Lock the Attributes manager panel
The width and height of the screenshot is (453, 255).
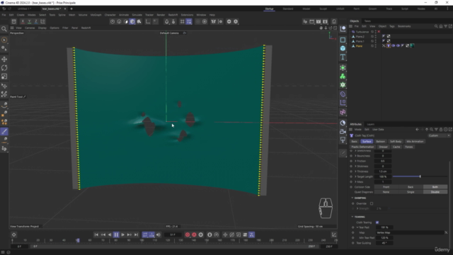coord(441,130)
